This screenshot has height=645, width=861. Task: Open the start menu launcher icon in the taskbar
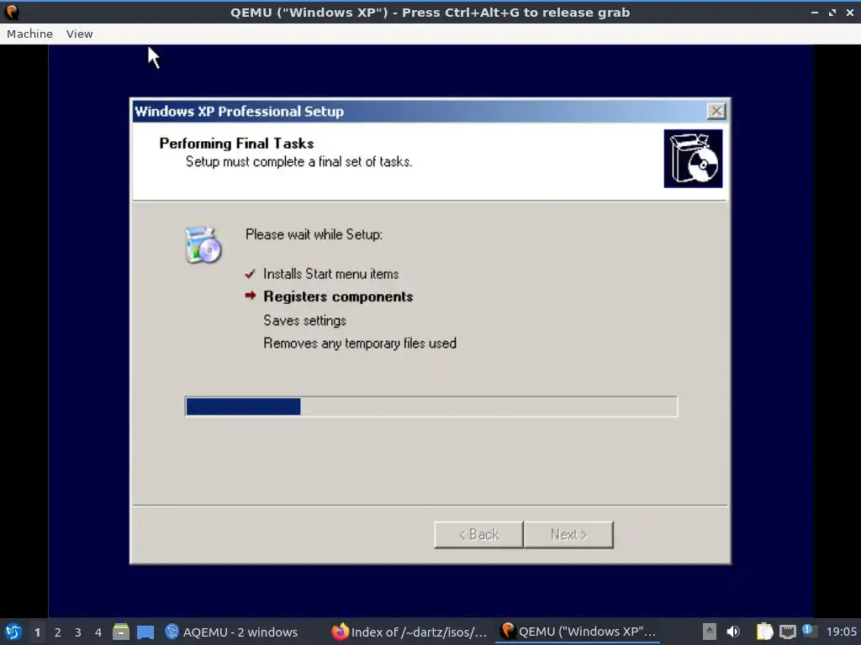13,632
